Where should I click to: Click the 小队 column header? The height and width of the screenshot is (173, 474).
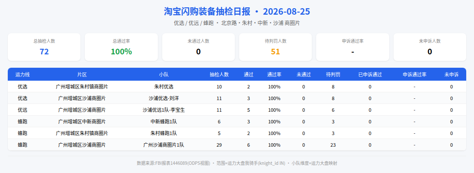pos(163,75)
